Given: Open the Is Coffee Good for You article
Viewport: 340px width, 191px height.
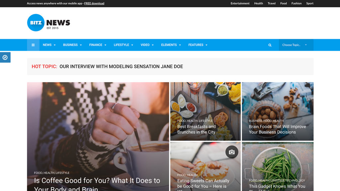Looking at the screenshot, I should (x=97, y=184).
